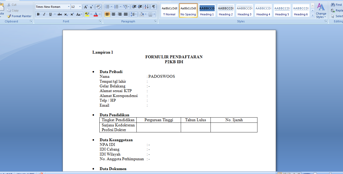
Task: Expand the bullet list options arrow
Action: click(x=111, y=7)
